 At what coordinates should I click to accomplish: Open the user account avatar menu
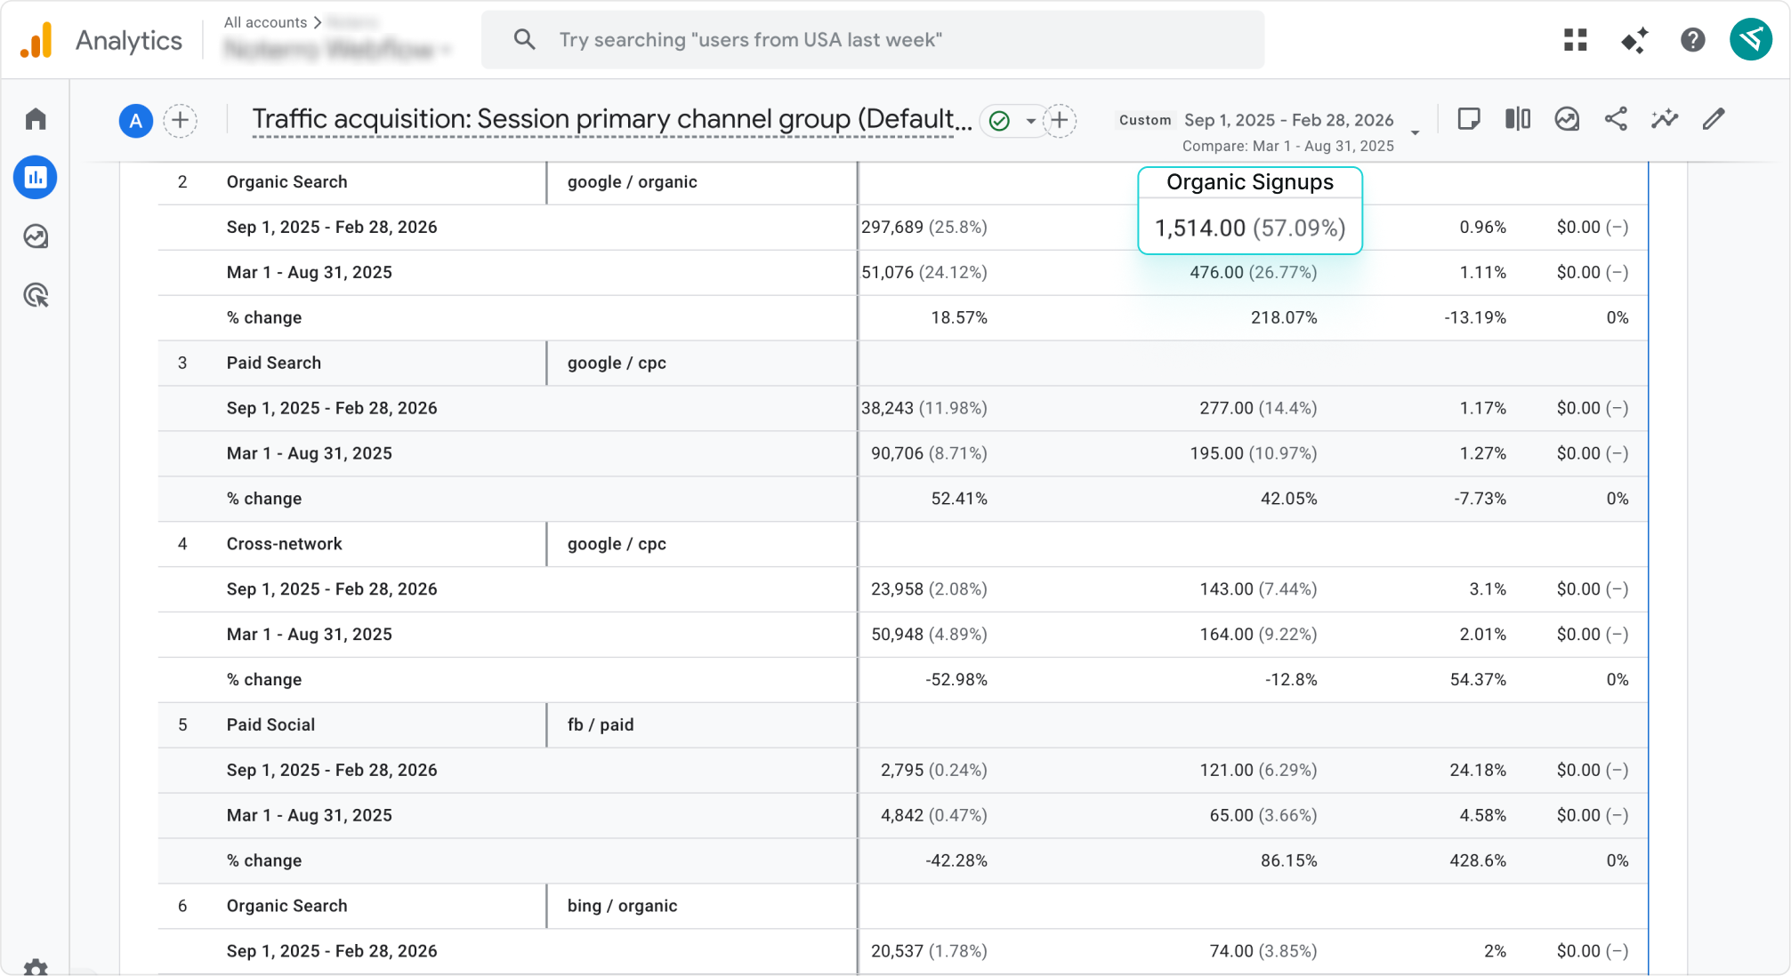point(1751,40)
